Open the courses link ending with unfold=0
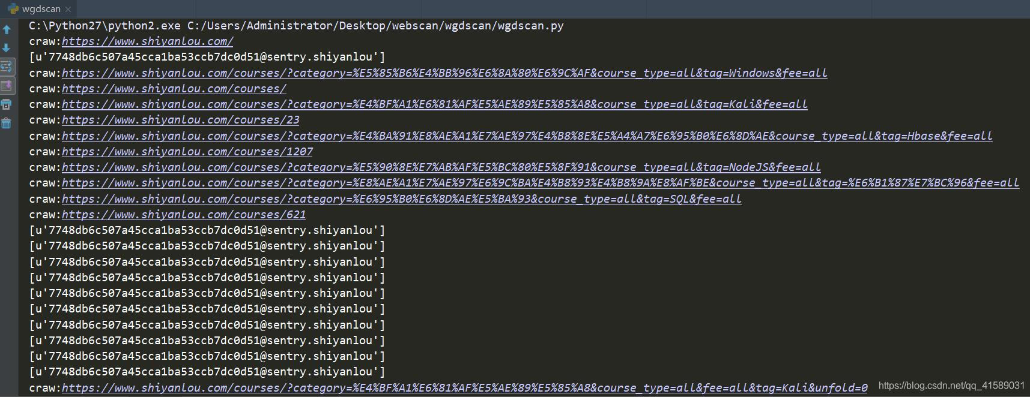Image resolution: width=1030 pixels, height=397 pixels. [x=465, y=388]
